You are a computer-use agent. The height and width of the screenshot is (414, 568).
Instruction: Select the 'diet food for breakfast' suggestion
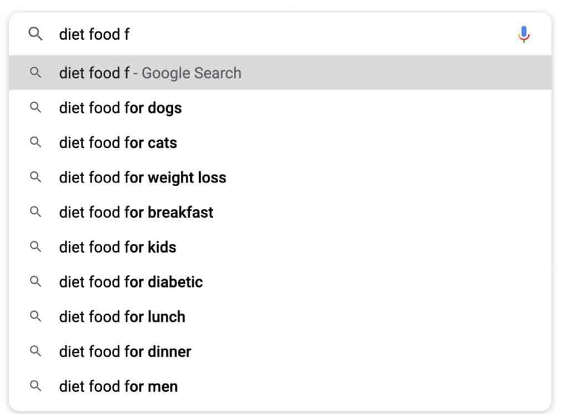[136, 212]
